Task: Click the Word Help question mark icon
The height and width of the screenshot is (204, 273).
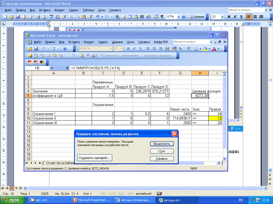Action: (184, 17)
